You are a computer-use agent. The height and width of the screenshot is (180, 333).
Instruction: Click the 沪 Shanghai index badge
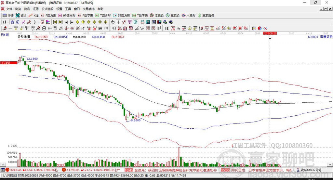pos(7,170)
